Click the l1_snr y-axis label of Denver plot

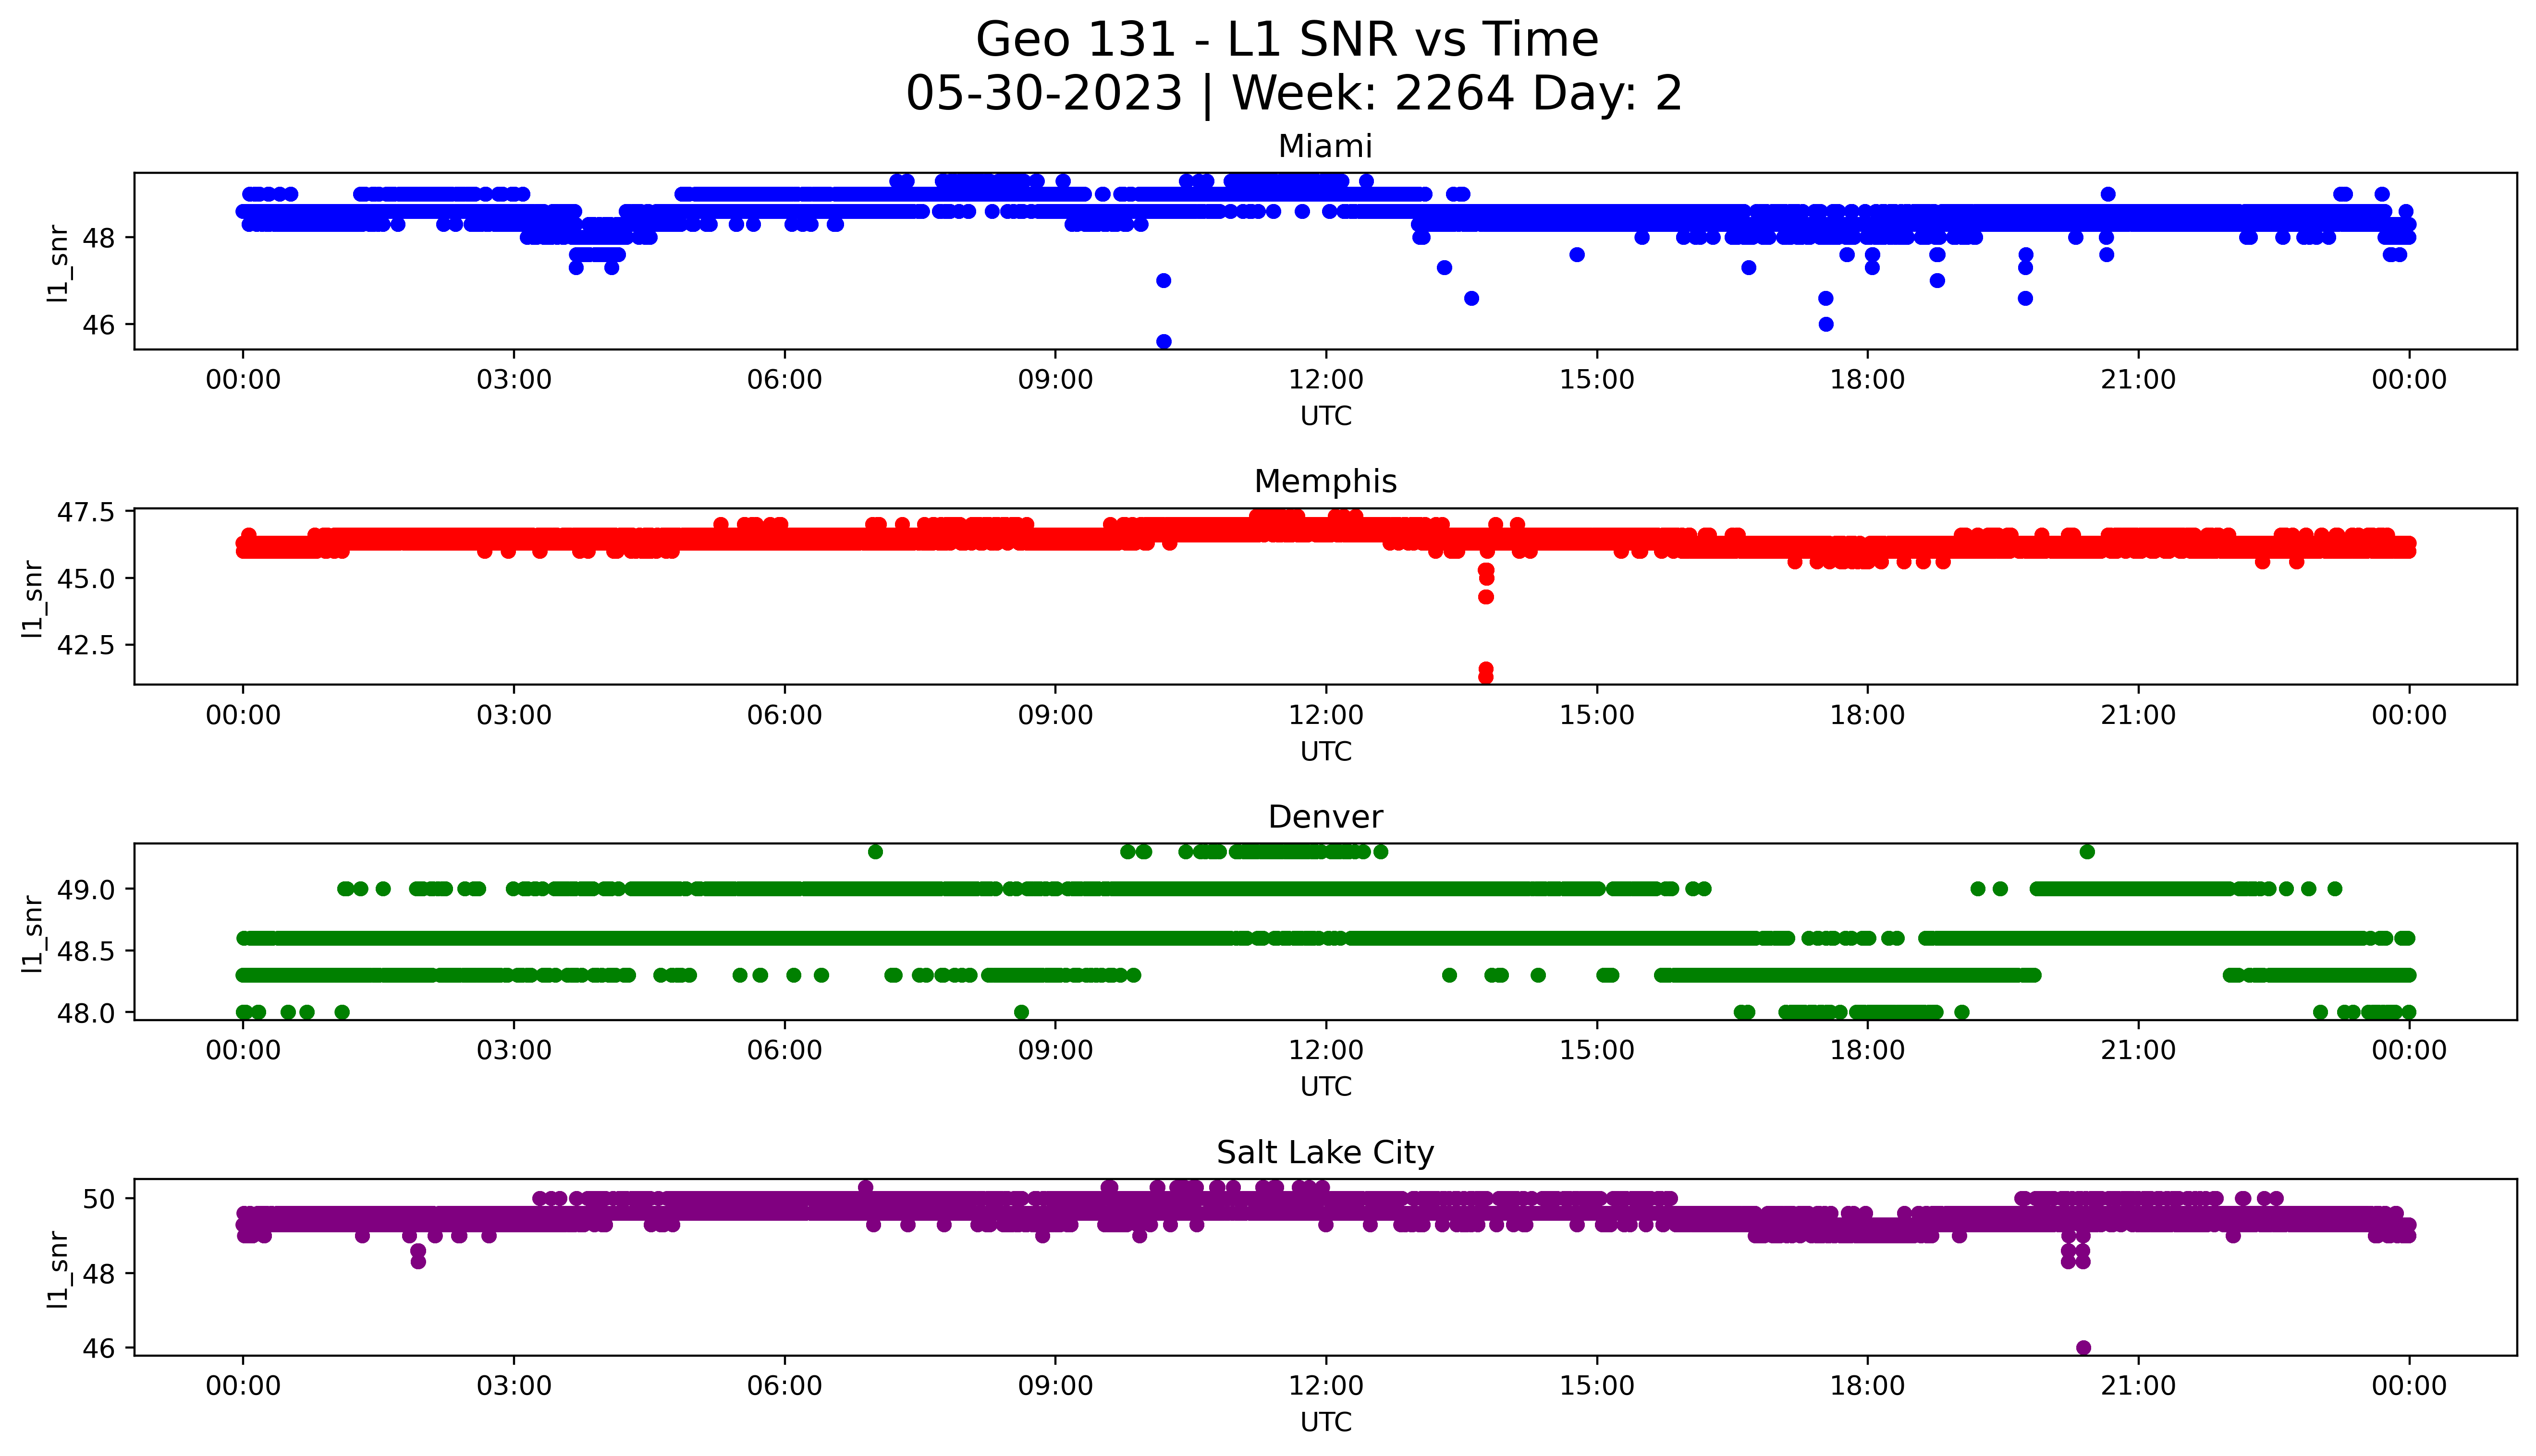[33, 934]
